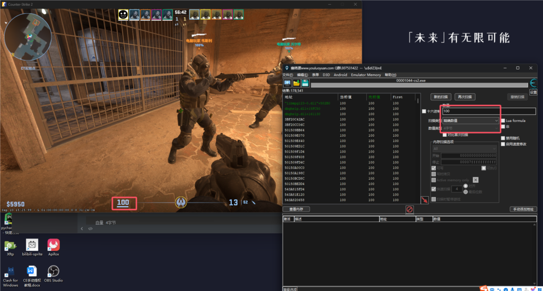This screenshot has height=291, width=543.
Task: Click the red clear list icon
Action: (409, 209)
